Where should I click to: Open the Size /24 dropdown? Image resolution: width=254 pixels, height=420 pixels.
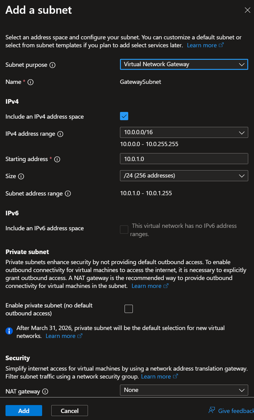[x=184, y=176]
